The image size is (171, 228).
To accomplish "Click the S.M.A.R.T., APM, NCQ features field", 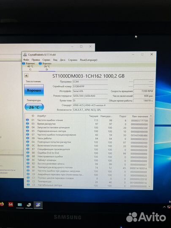I will click(x=113, y=110).
